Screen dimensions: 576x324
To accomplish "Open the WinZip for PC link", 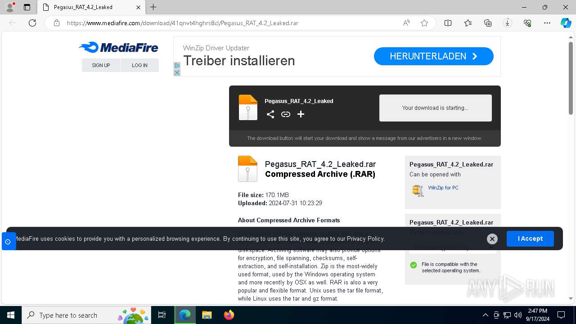I will 443,188.
